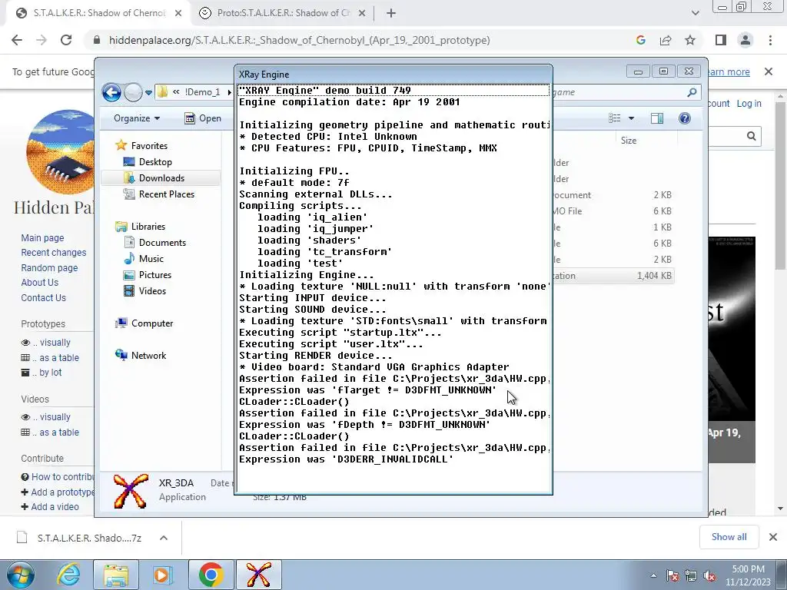Open Explorer help icon
Image resolution: width=787 pixels, height=590 pixels.
pyautogui.click(x=685, y=118)
